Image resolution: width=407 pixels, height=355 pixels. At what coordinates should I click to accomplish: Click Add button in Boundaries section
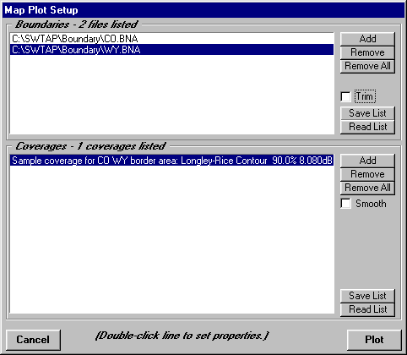[367, 39]
